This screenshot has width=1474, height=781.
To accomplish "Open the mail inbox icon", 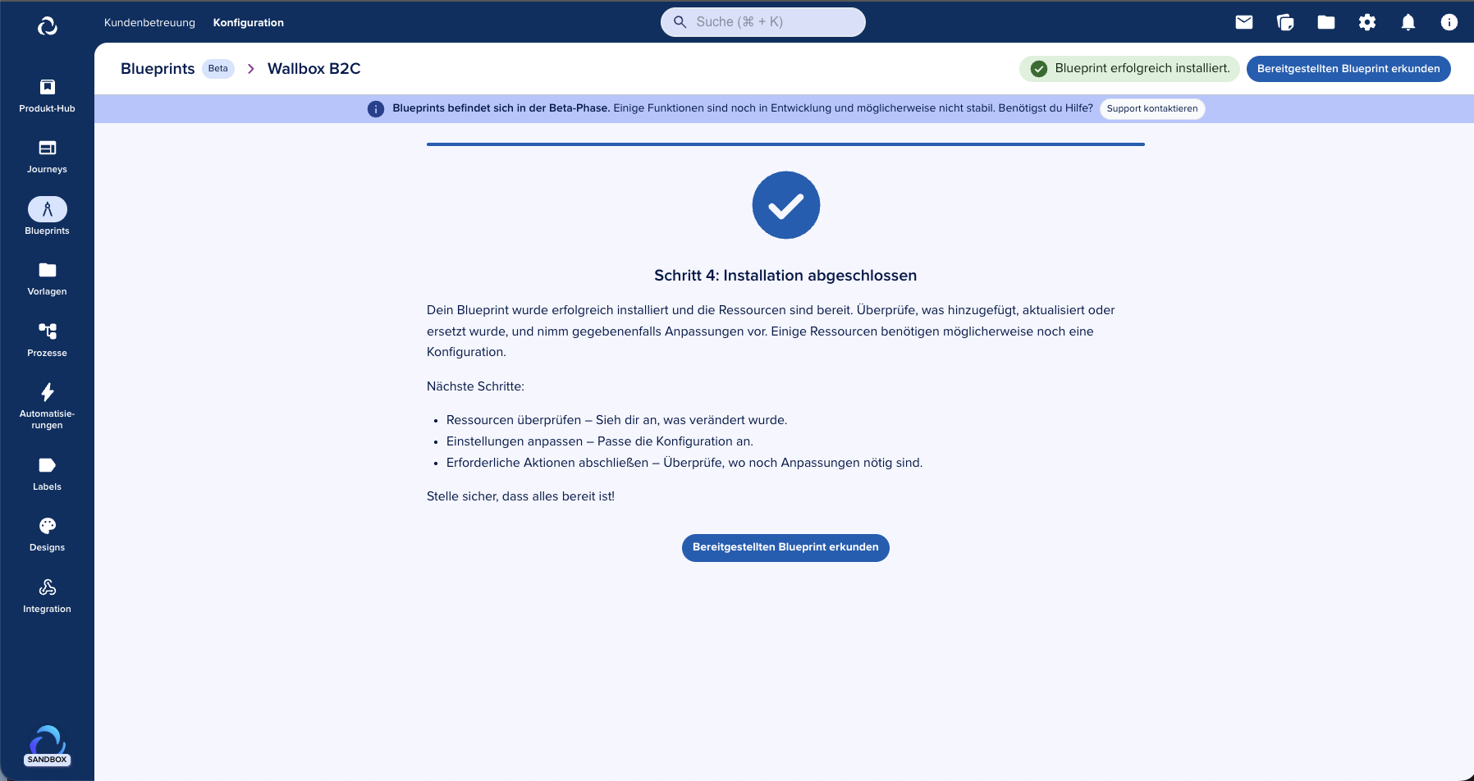I will pyautogui.click(x=1244, y=22).
